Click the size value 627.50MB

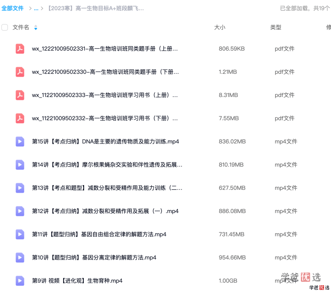point(232,188)
